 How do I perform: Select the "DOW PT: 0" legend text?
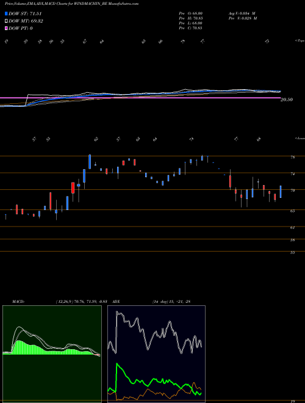(21, 28)
